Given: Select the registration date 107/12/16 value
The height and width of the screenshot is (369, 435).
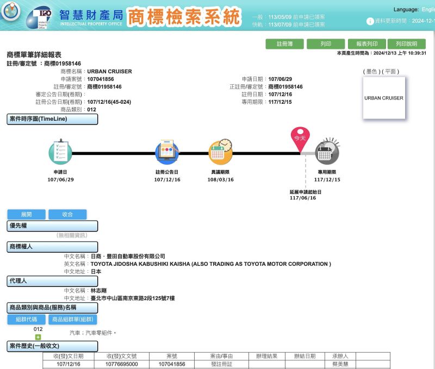Looking at the screenshot, I should 280,95.
